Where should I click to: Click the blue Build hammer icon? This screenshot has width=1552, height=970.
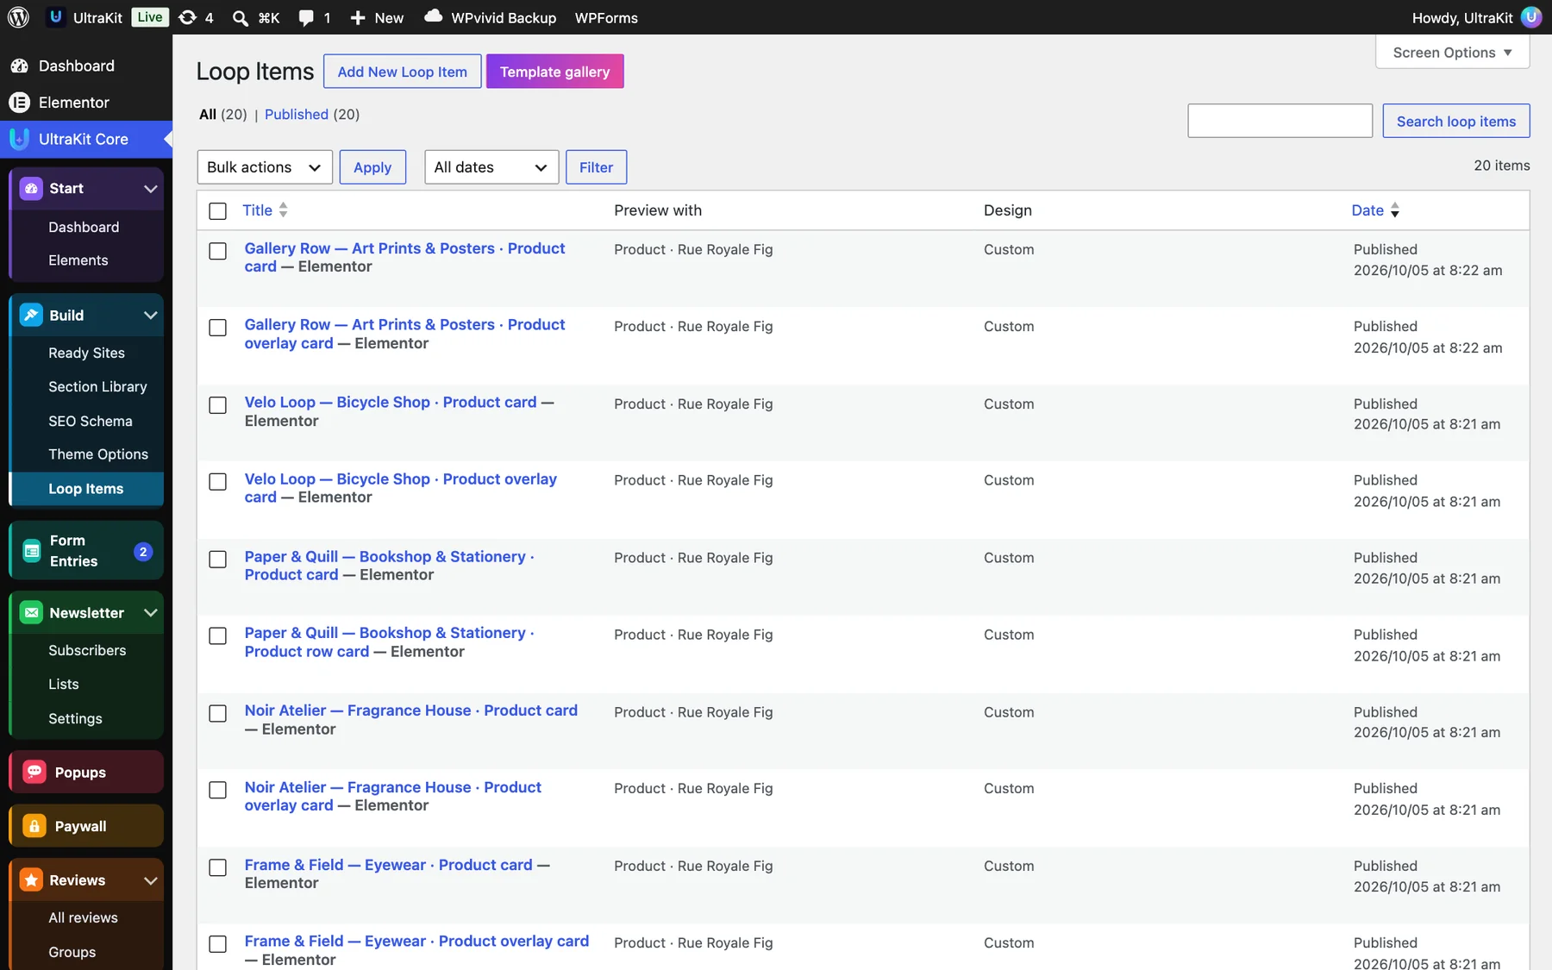(31, 316)
